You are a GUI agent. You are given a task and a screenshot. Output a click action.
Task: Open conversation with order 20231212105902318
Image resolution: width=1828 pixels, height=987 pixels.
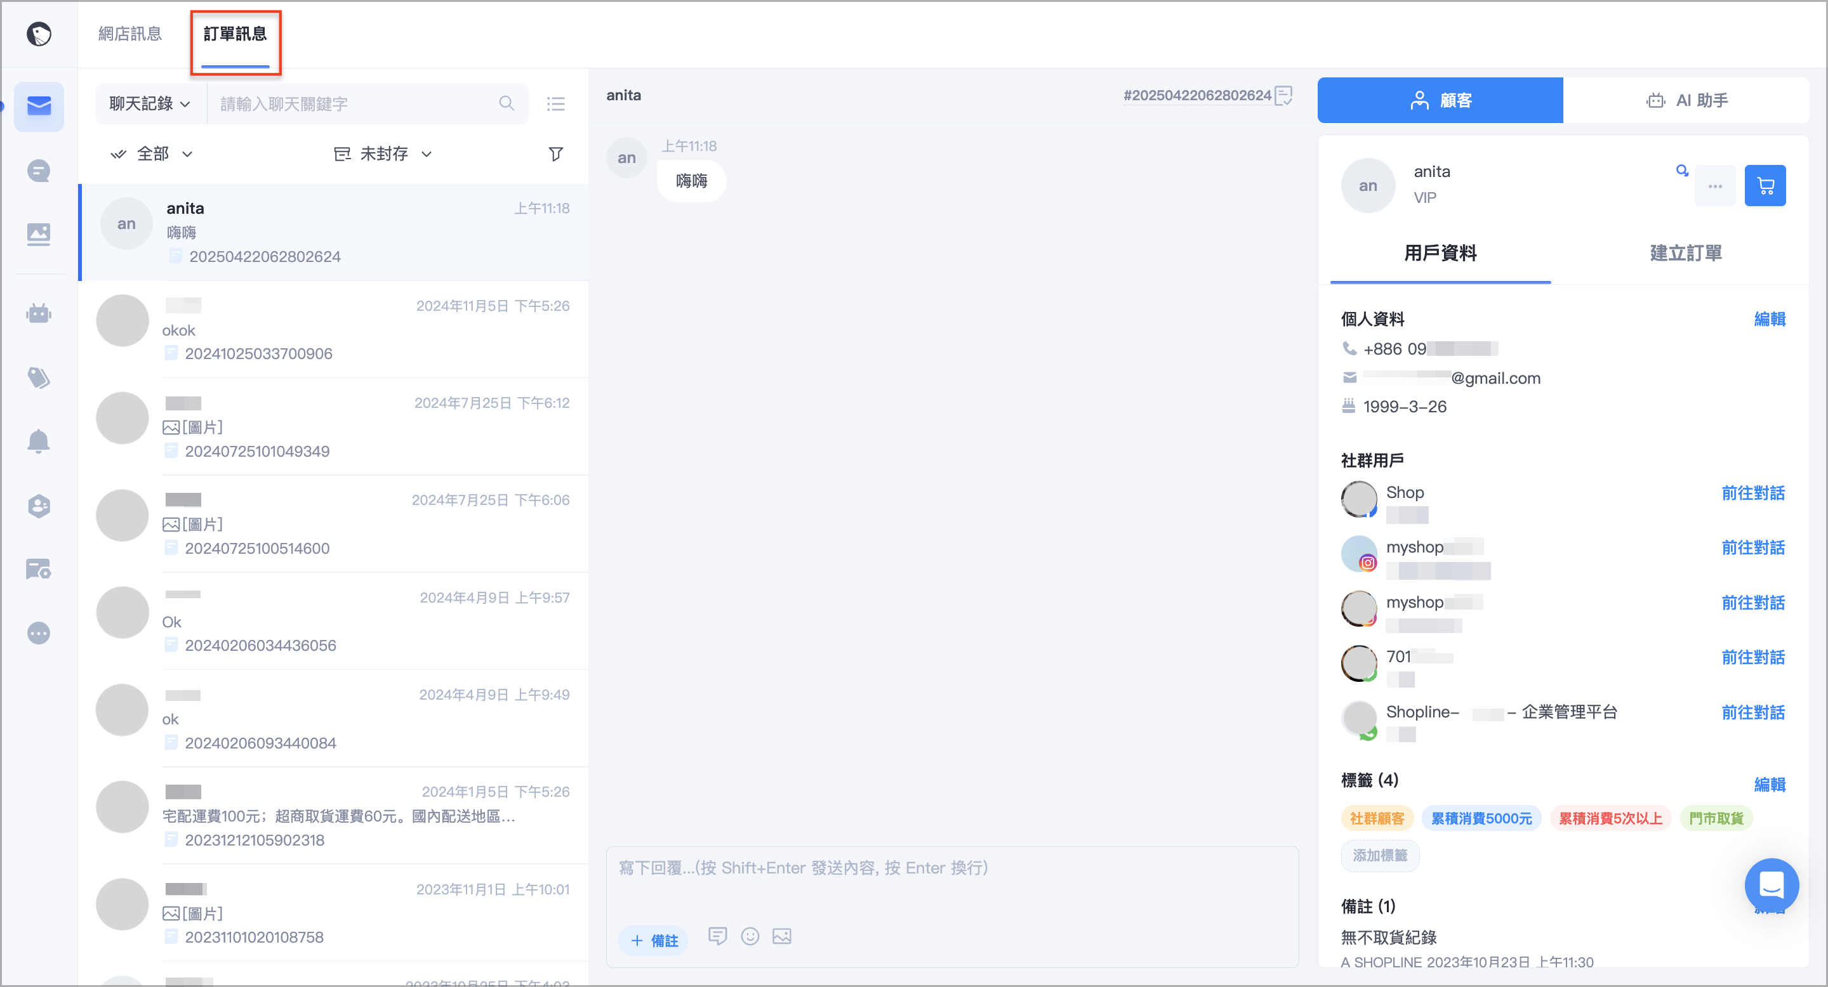[333, 815]
